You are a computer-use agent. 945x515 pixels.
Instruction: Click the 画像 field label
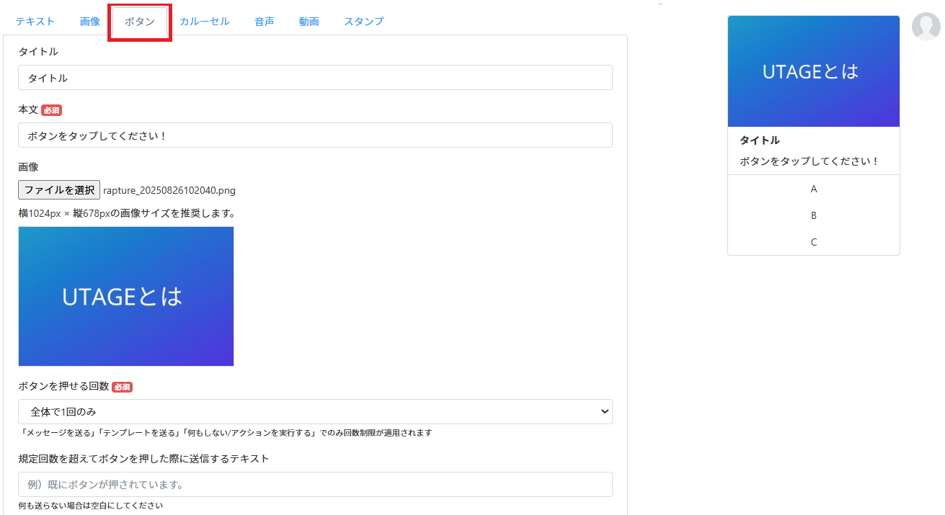28,166
